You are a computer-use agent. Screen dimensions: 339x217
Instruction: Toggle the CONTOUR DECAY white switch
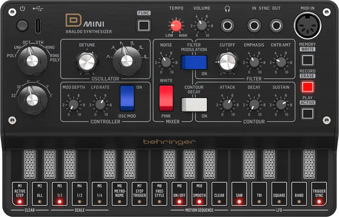point(194,105)
